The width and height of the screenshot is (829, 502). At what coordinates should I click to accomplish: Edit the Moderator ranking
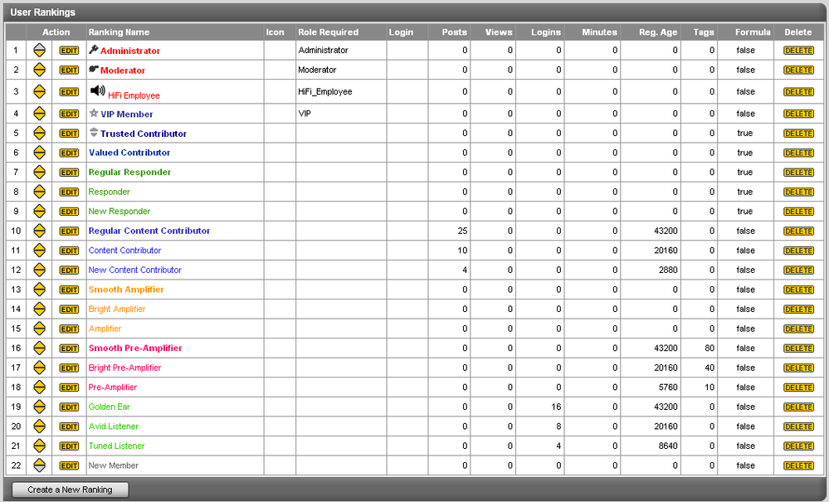(69, 71)
